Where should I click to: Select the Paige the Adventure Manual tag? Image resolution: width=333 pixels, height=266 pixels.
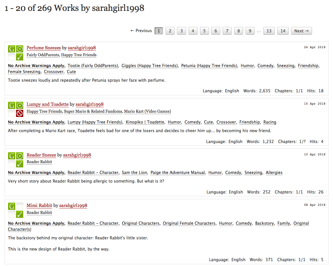click(x=178, y=173)
